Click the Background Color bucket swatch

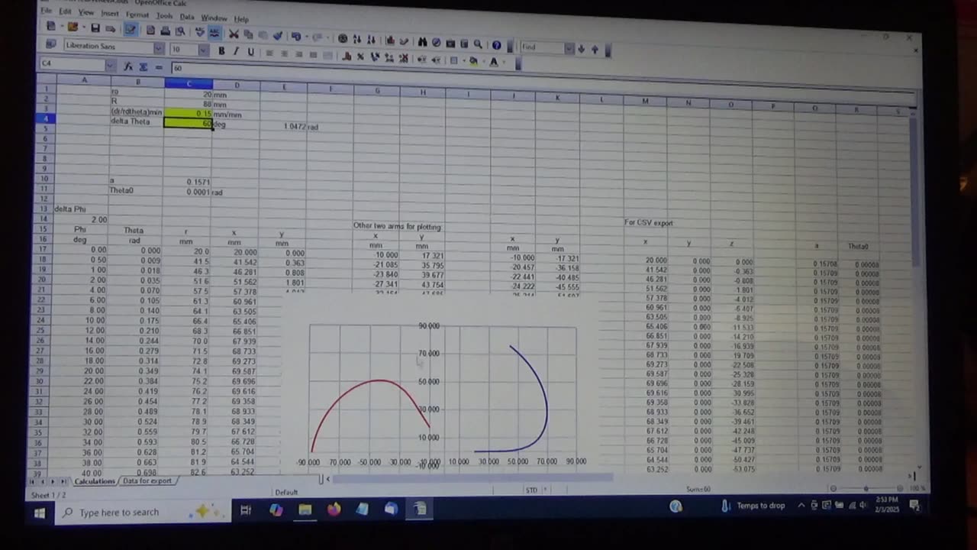coord(473,60)
